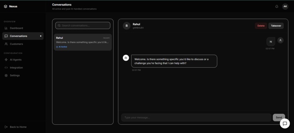Screen dimensions: 294x133
Task: Send the typed message
Action: click(x=279, y=117)
